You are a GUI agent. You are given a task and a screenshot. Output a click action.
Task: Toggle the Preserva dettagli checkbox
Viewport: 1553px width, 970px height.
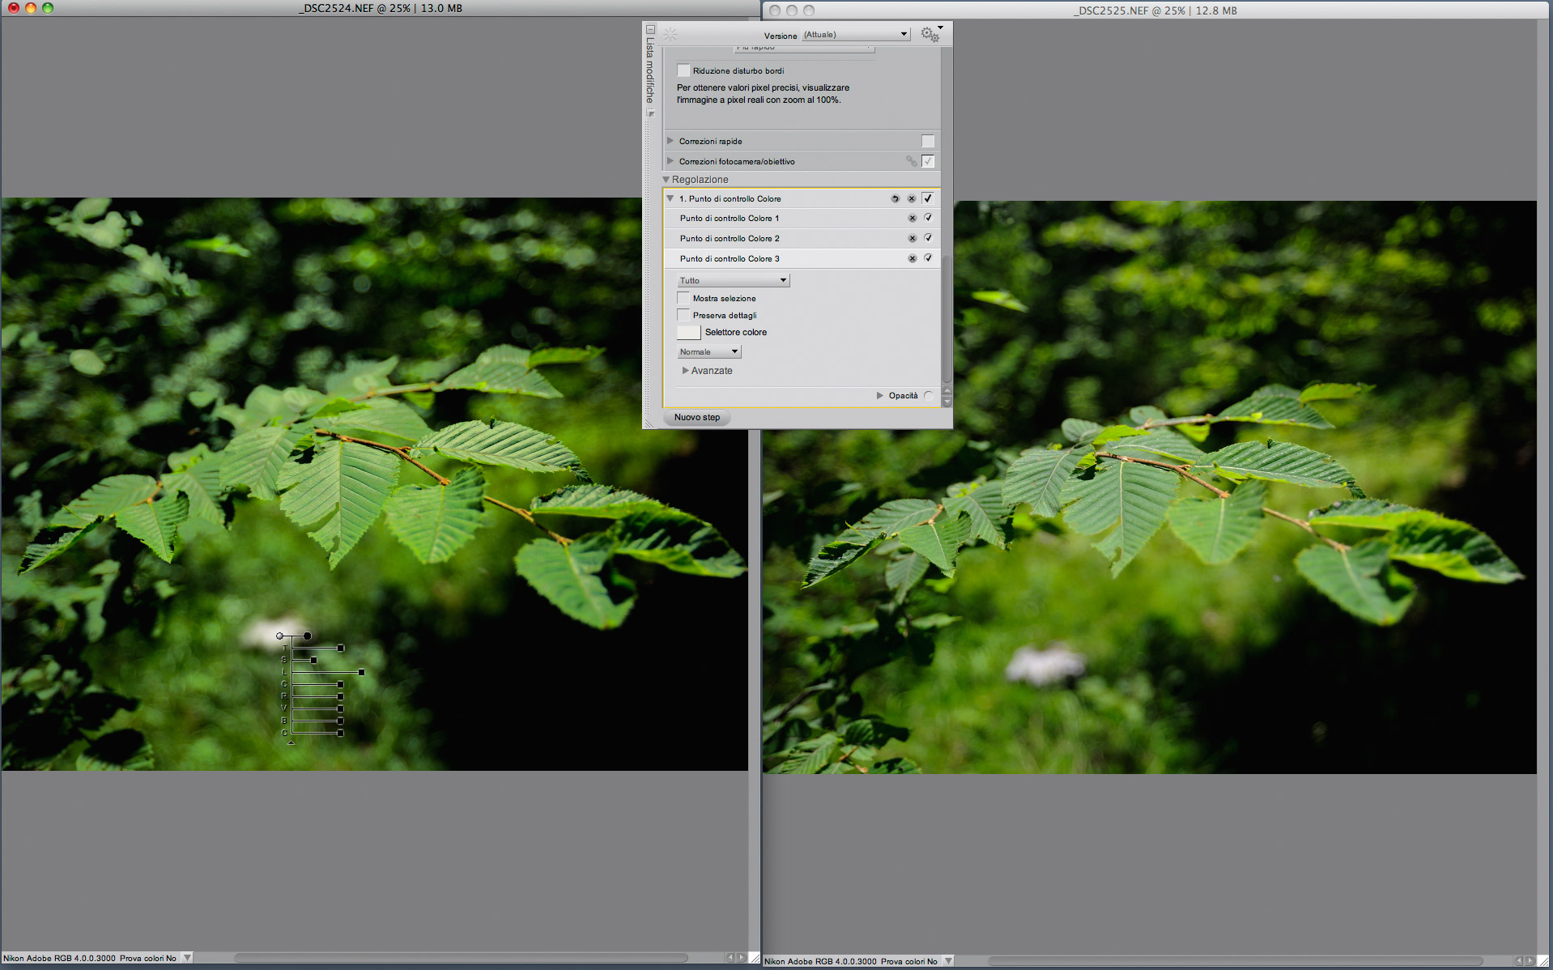point(683,315)
